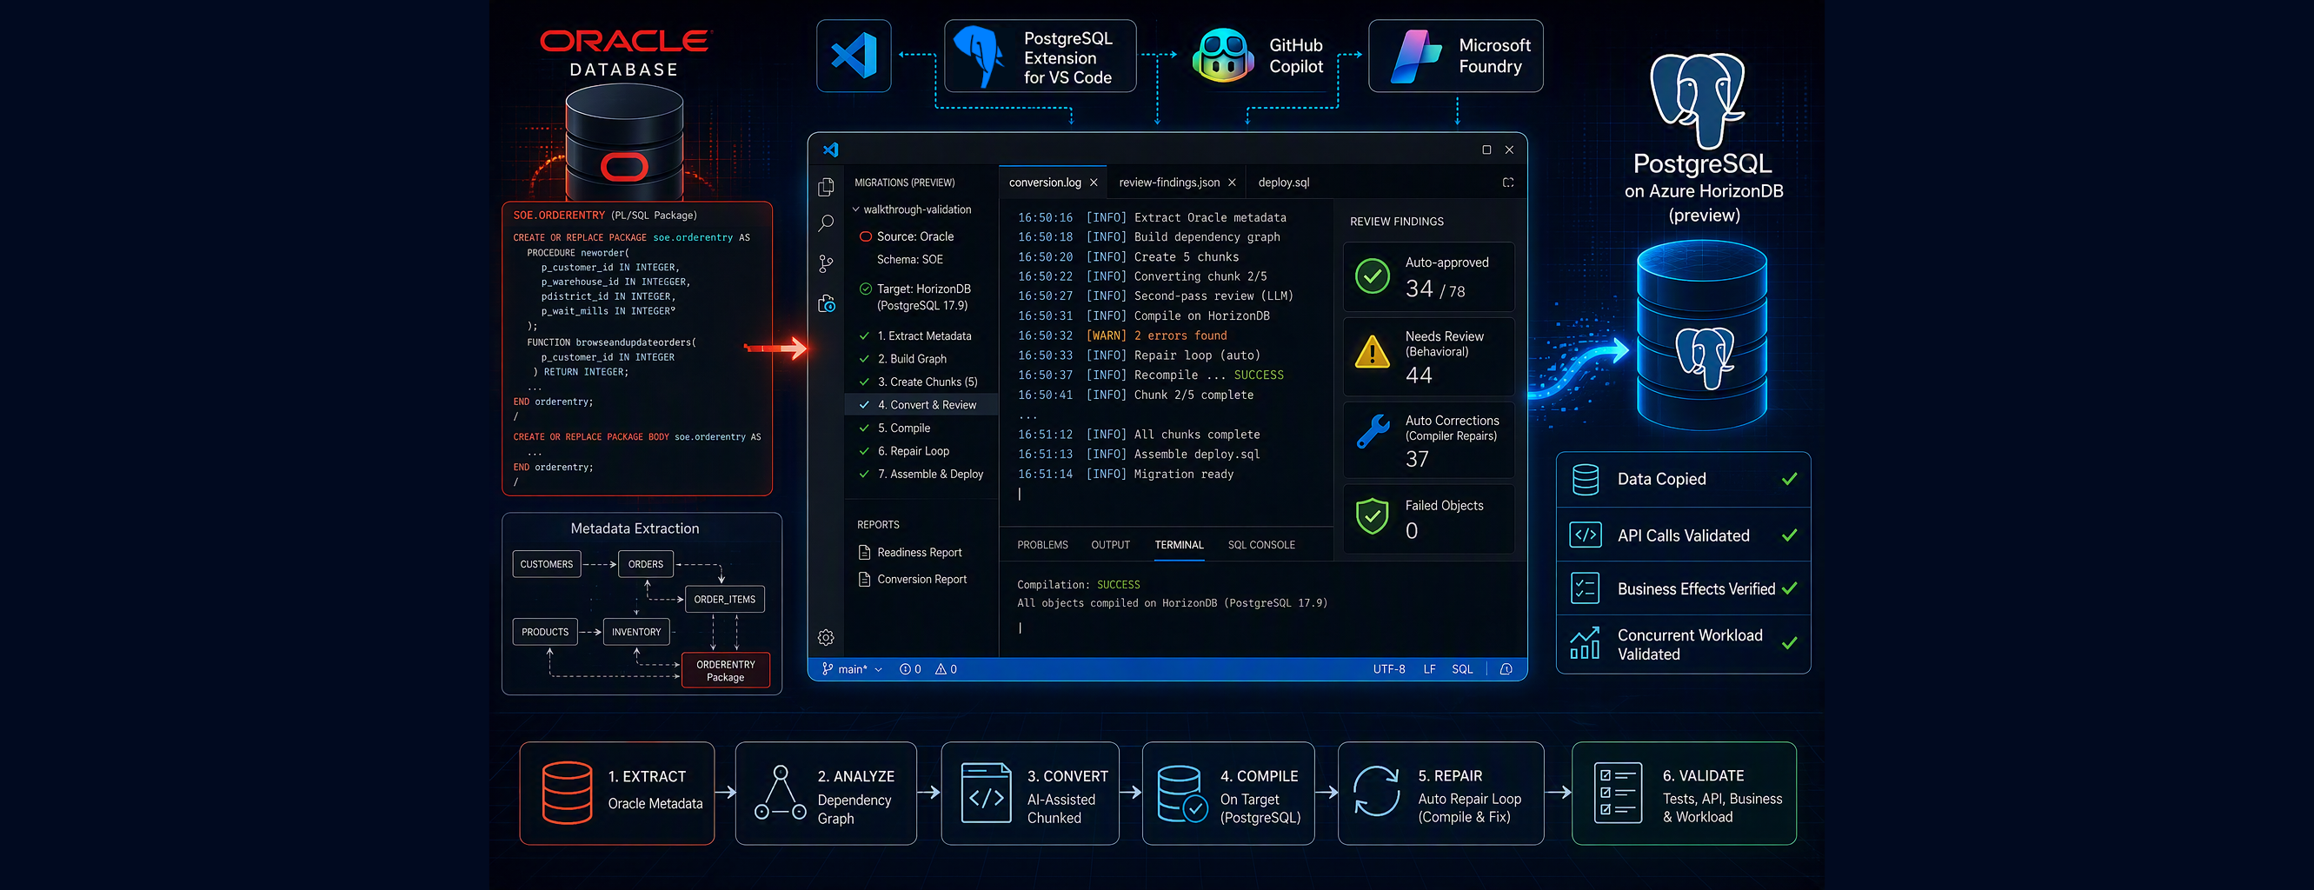Click the 'Migration ready' log line
This screenshot has width=2314, height=890.
pos(1126,475)
